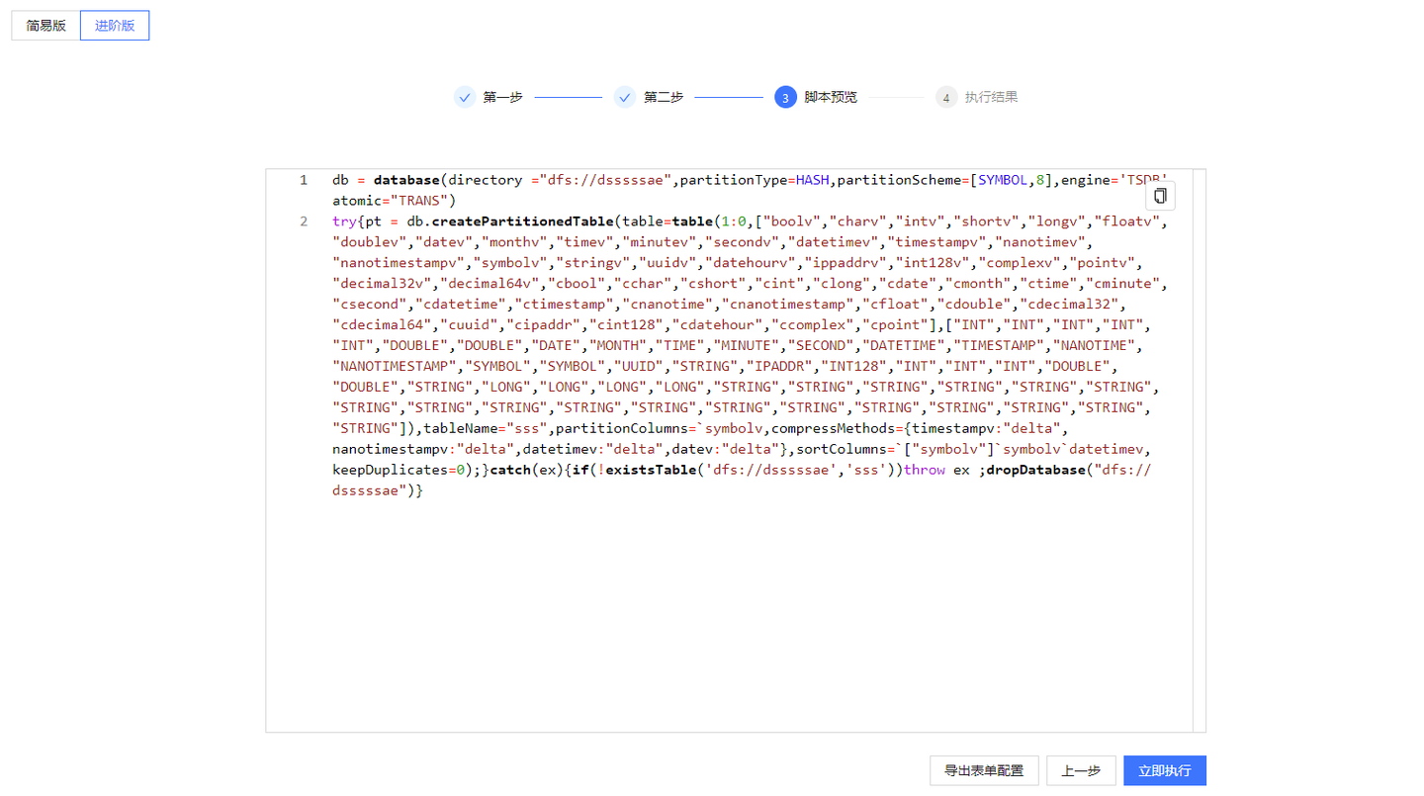Switch to the 进阶版 tab
Screen dimensions: 1424x796
pos(115,26)
